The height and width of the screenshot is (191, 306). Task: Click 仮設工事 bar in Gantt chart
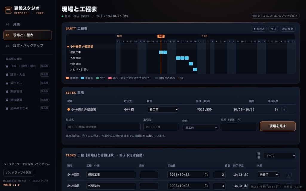point(163,52)
